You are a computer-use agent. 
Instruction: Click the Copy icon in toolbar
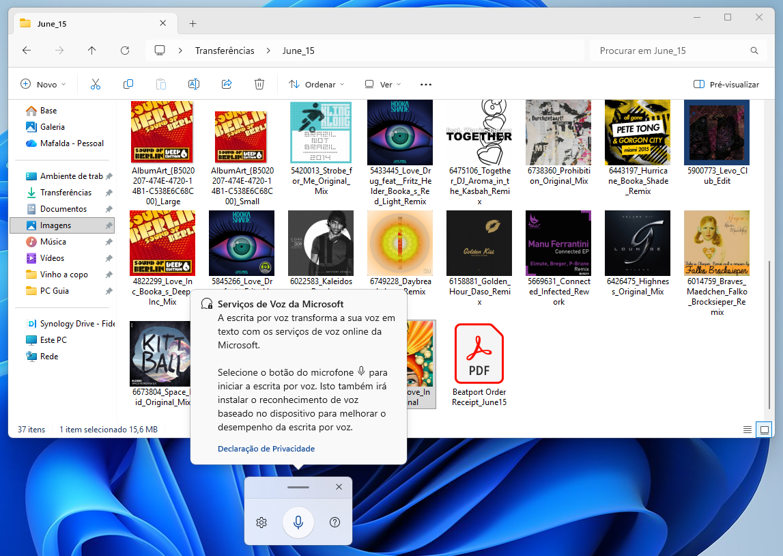pos(128,85)
